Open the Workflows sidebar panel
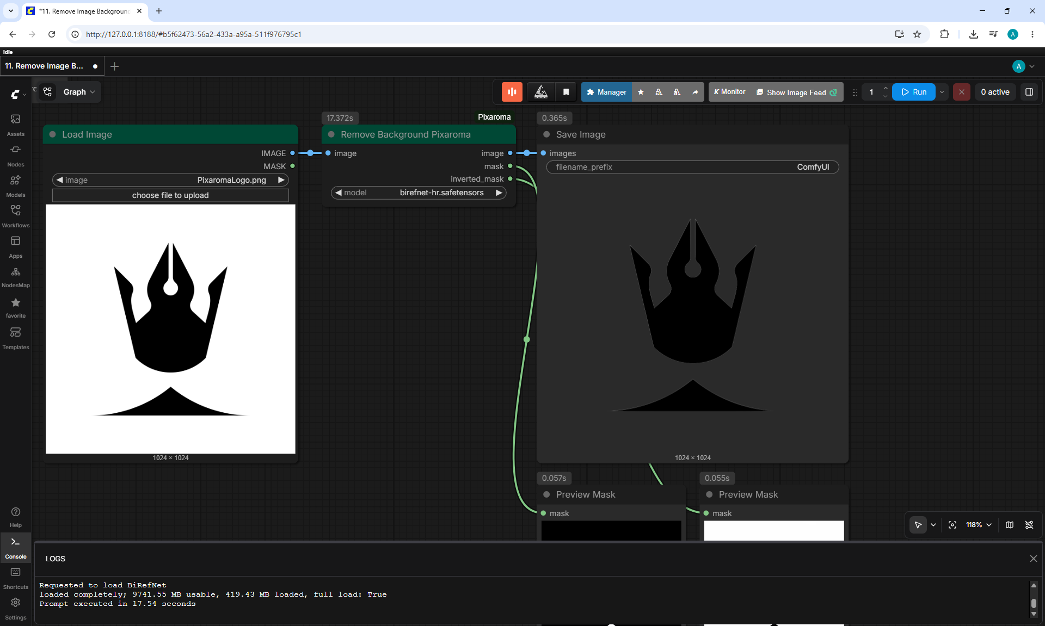The height and width of the screenshot is (626, 1045). point(15,216)
